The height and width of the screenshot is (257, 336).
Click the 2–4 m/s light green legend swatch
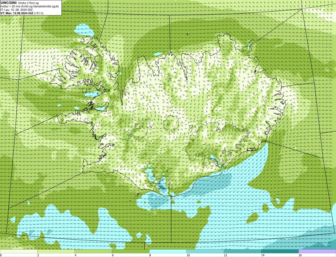[56, 251]
